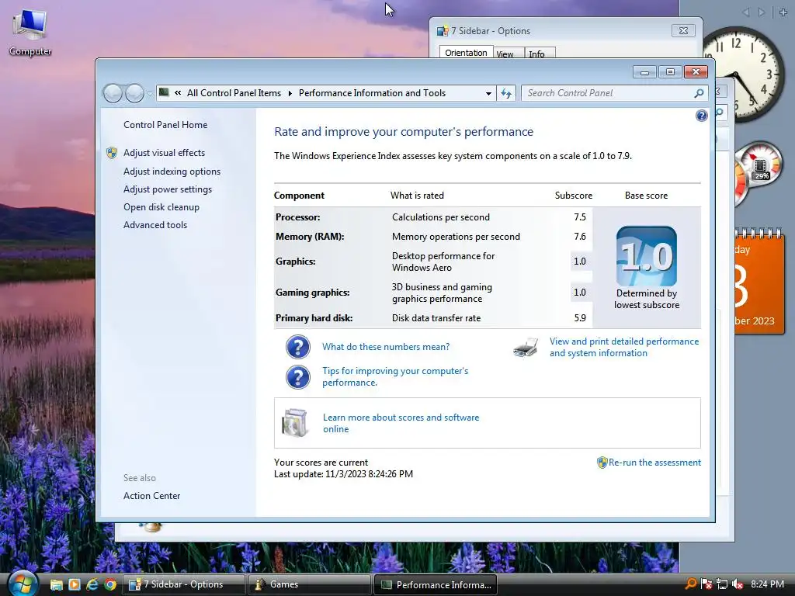Click the search magnifier icon
This screenshot has width=795, height=596.
(699, 93)
